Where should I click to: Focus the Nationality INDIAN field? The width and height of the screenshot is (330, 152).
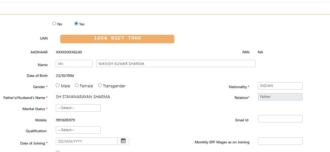click(x=280, y=86)
